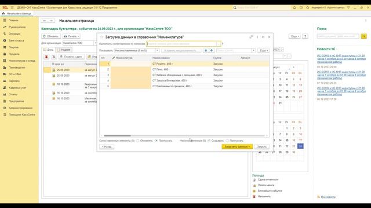Open the ОС и НМА section

coord(14,74)
